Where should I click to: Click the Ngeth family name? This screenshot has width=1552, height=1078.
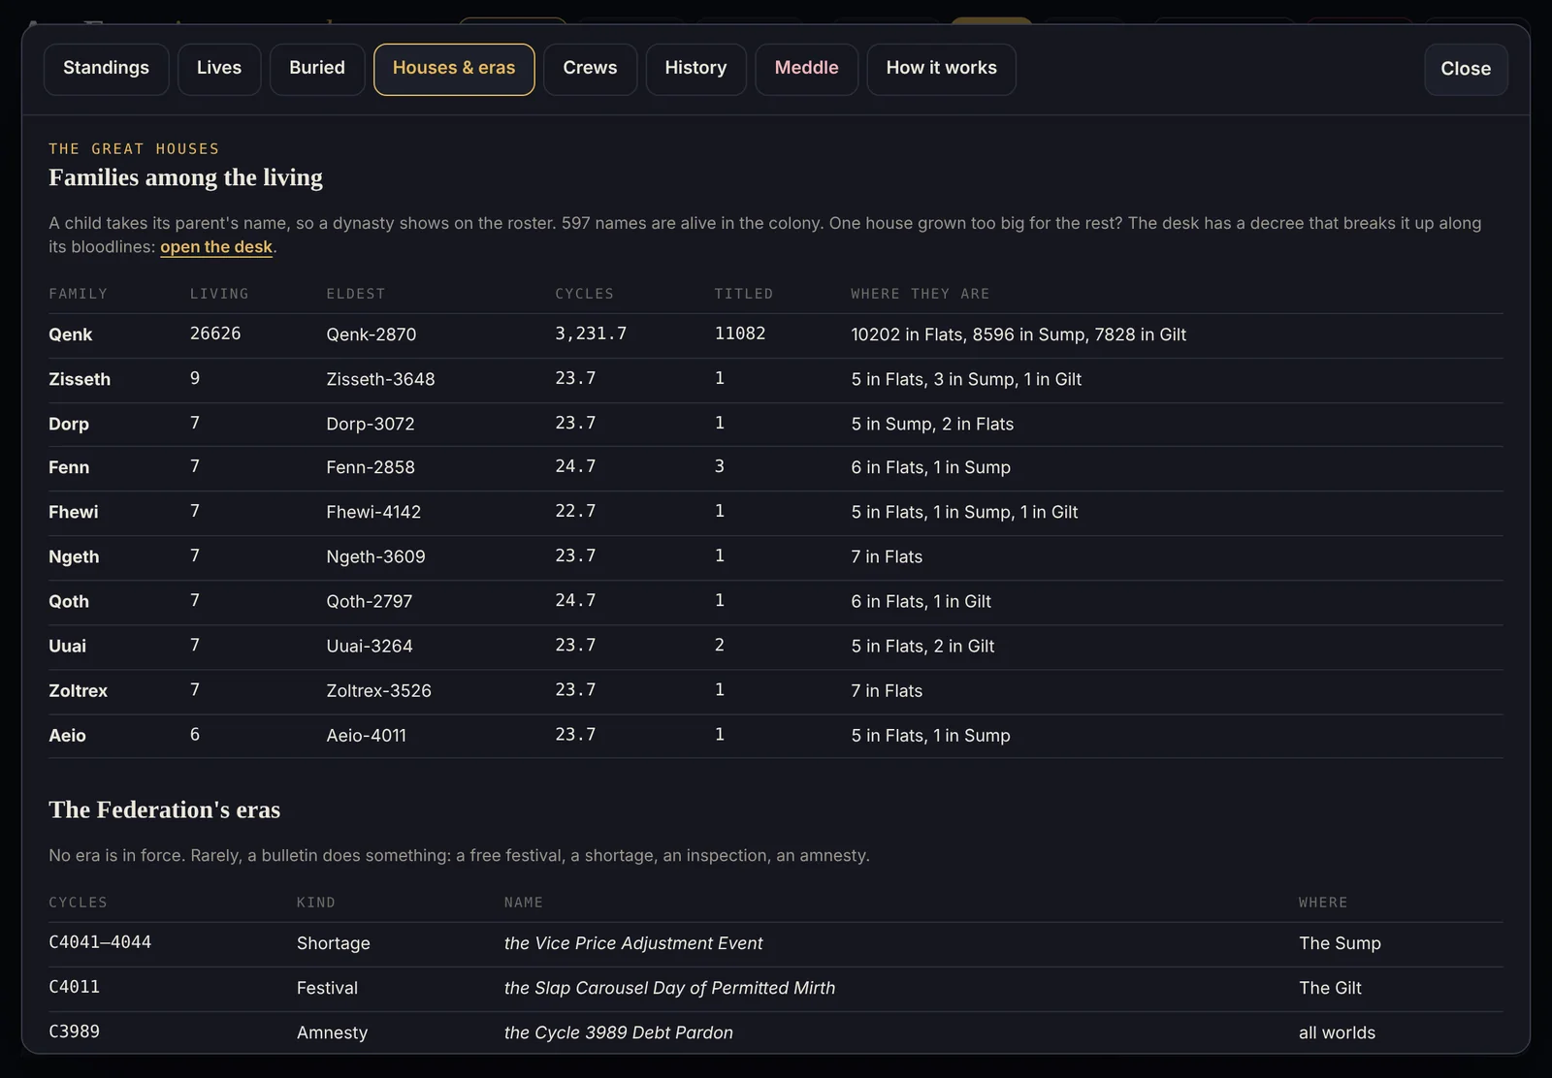point(74,556)
